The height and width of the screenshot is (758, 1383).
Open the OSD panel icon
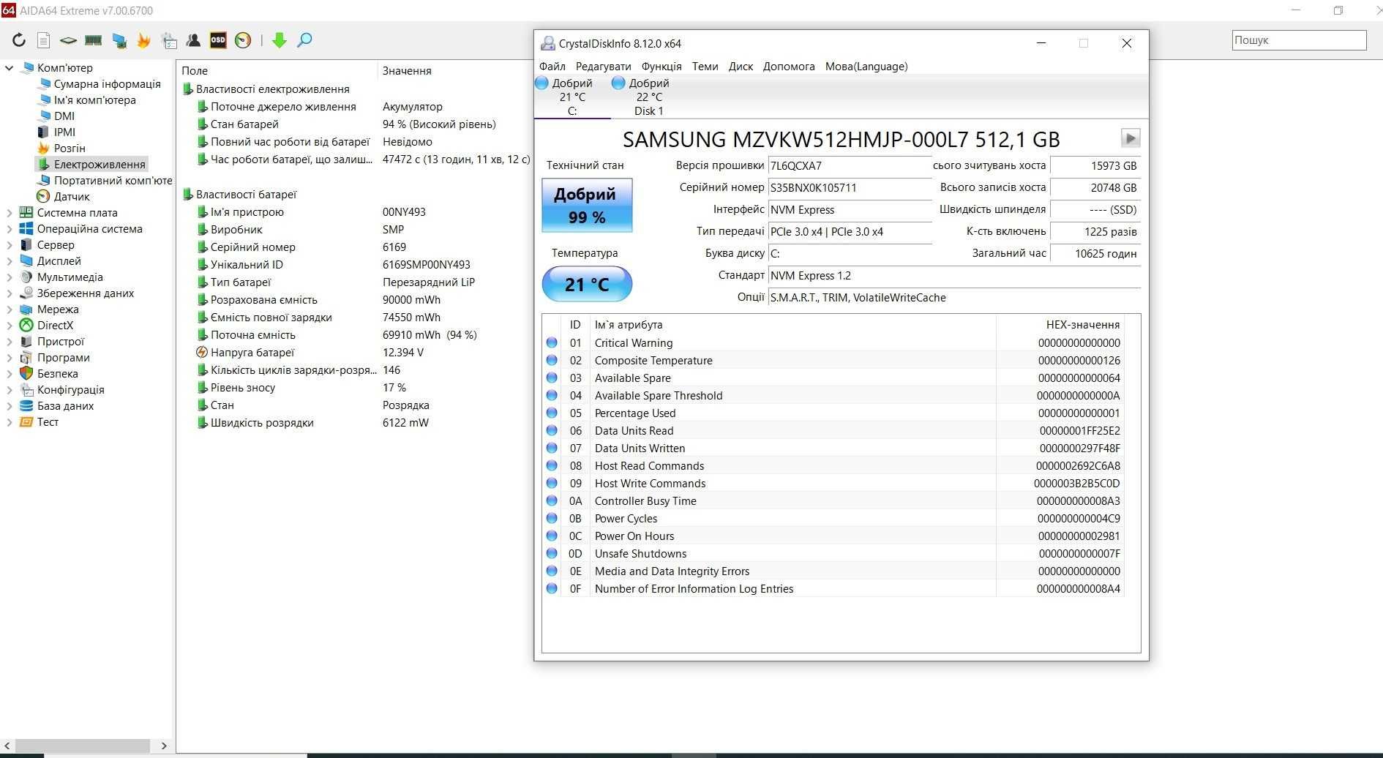pos(218,40)
